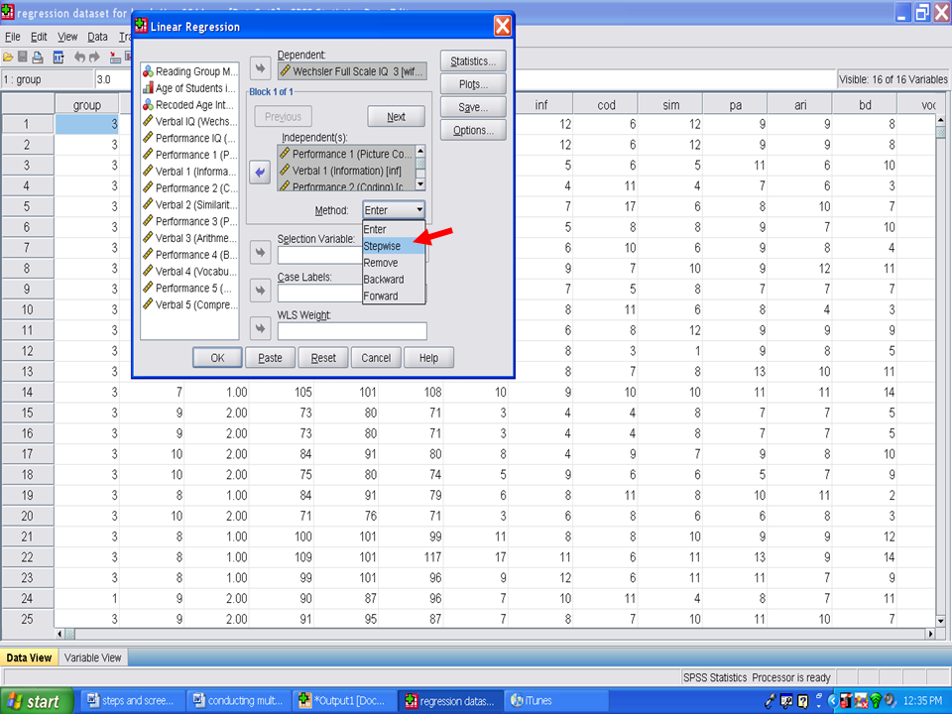Click the Undo toolbar icon

(79, 58)
